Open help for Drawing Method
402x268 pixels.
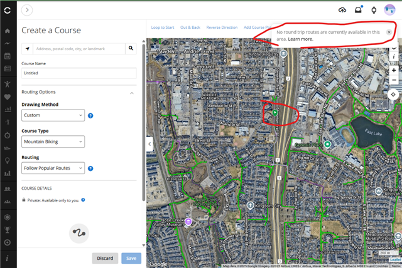coord(90,116)
